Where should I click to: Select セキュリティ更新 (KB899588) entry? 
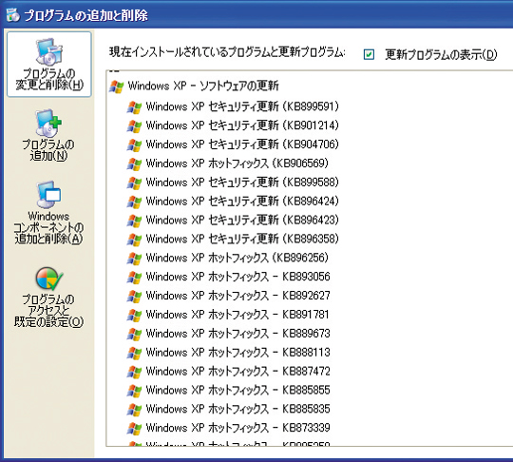click(x=242, y=183)
